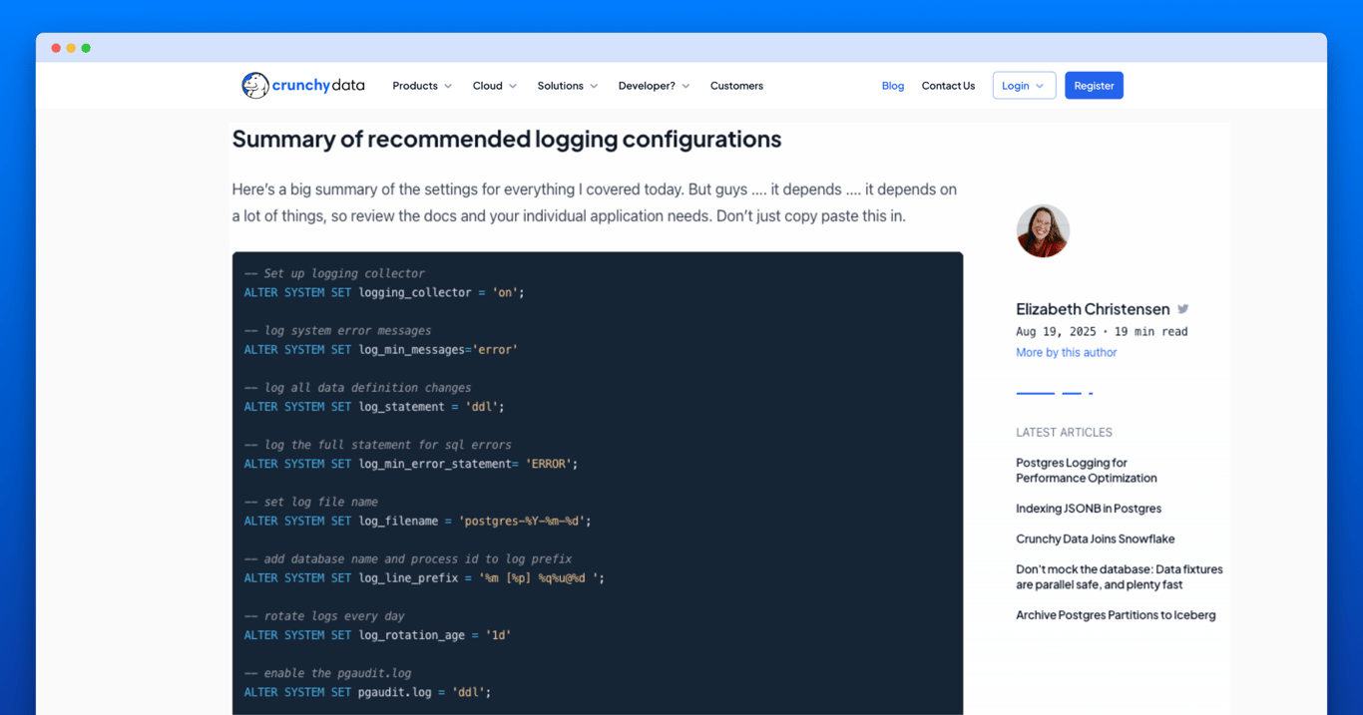Click the Crunchy Data logo
The image size is (1363, 715).
302,85
